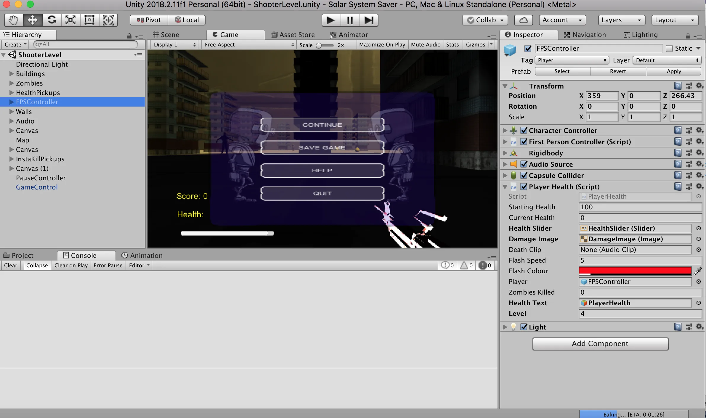Select the Hand tool in toolbar

pos(14,20)
